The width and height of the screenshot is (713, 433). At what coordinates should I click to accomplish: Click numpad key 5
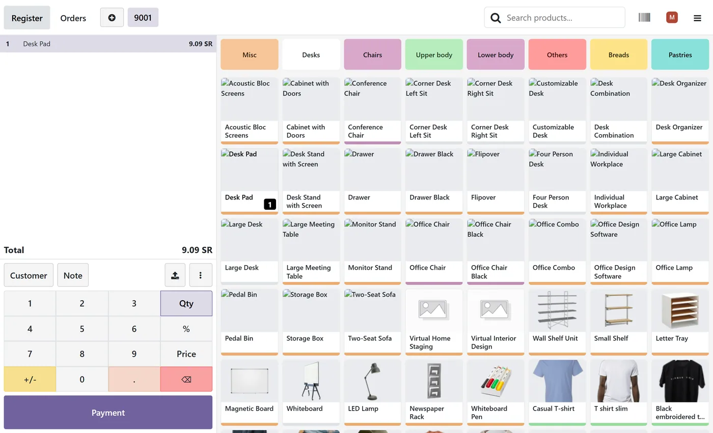point(82,329)
